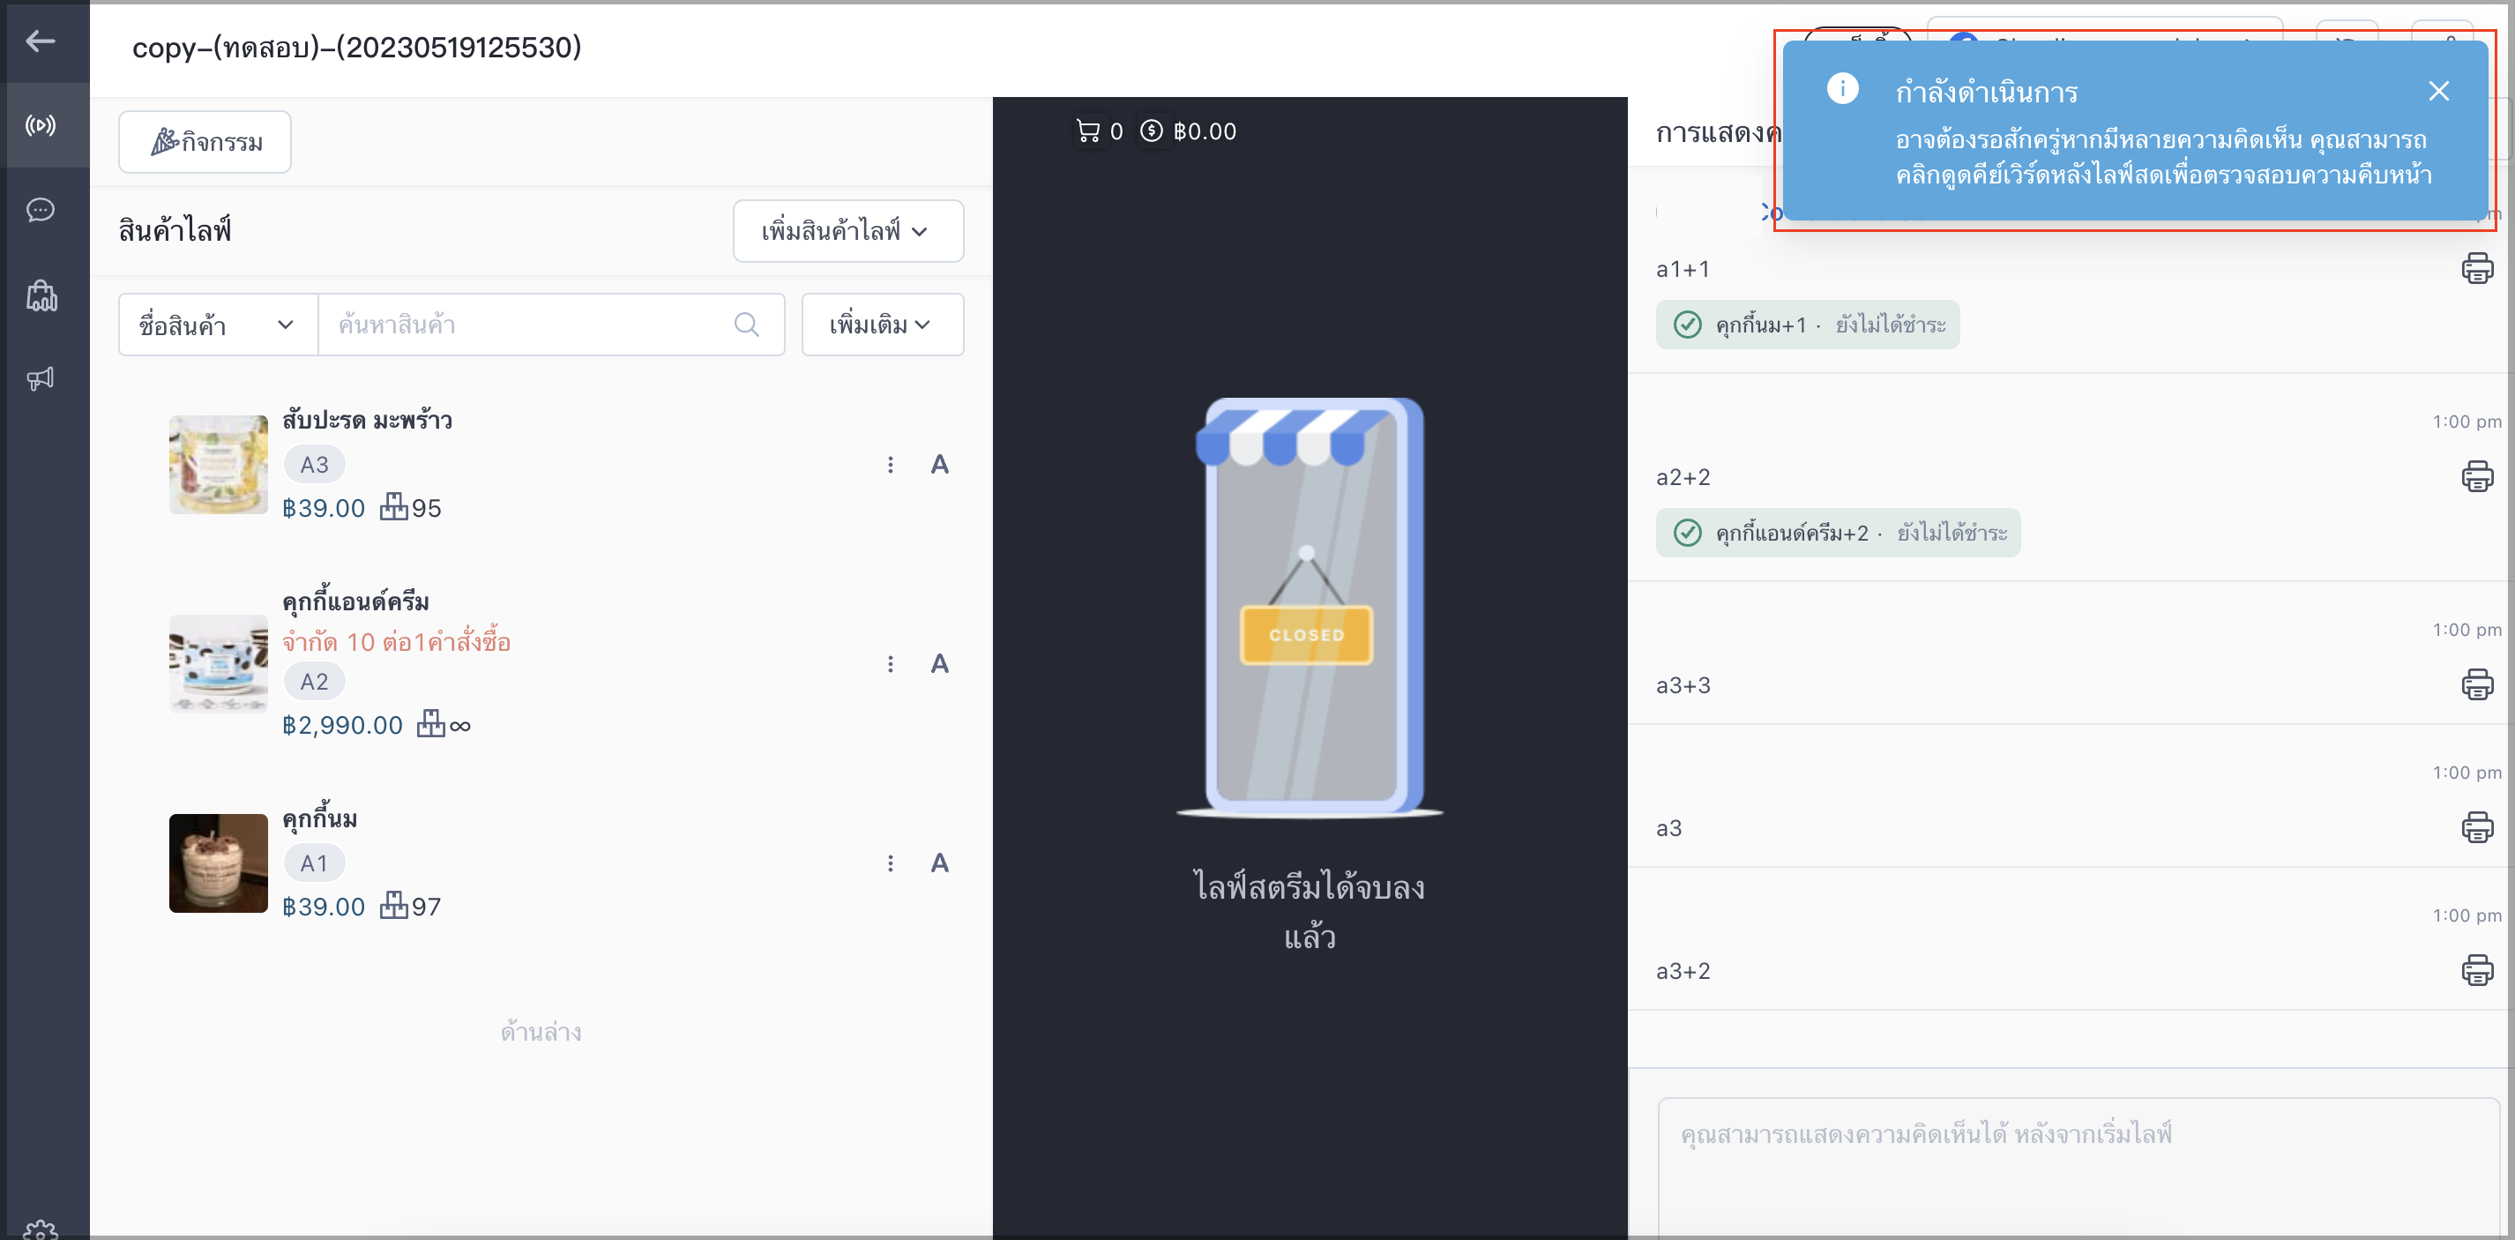Click the คุกกี้นม+1 unpaid order tag
Screen dimensions: 2515x1240
pos(1807,325)
